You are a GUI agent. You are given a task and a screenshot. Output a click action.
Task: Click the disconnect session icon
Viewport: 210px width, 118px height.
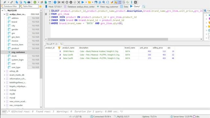point(11,2)
